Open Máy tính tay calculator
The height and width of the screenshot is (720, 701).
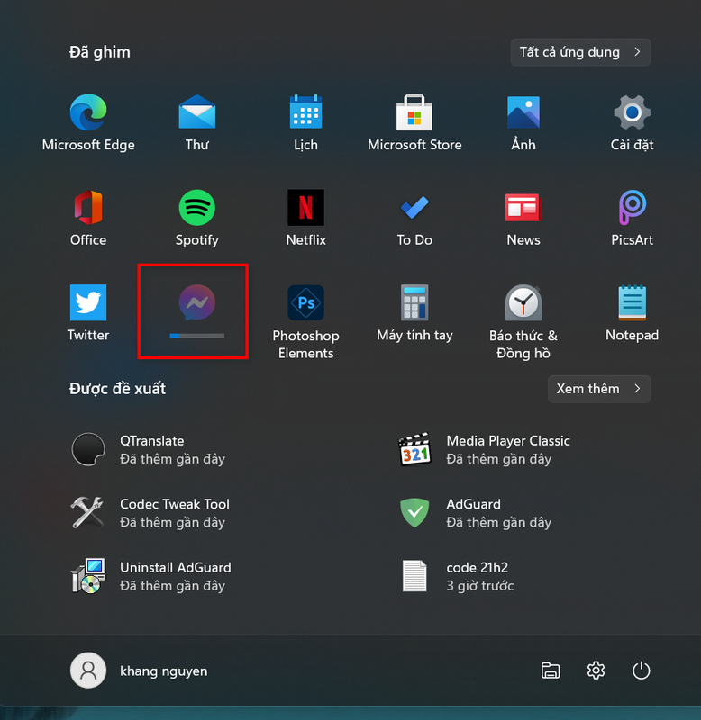(x=414, y=313)
